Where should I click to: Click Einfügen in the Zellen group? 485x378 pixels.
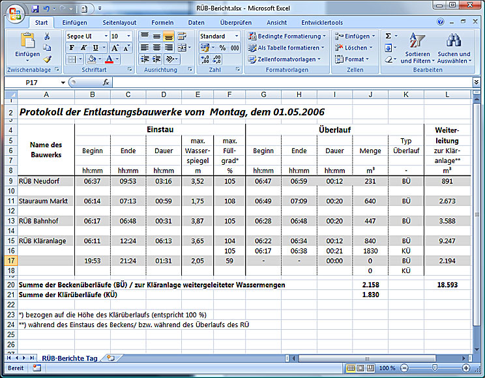coord(355,36)
